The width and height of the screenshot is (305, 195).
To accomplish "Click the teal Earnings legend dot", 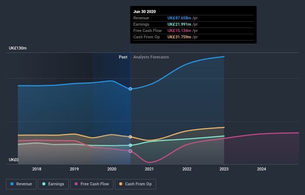I will (x=44, y=184).
